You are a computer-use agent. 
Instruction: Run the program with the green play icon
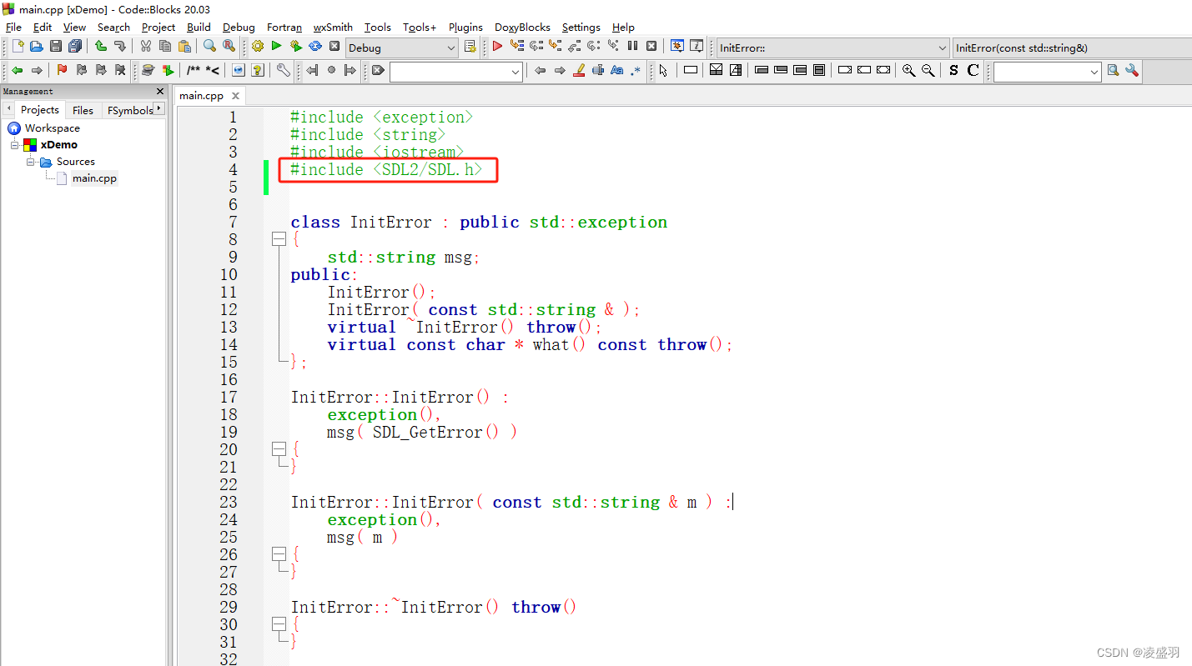[277, 47]
